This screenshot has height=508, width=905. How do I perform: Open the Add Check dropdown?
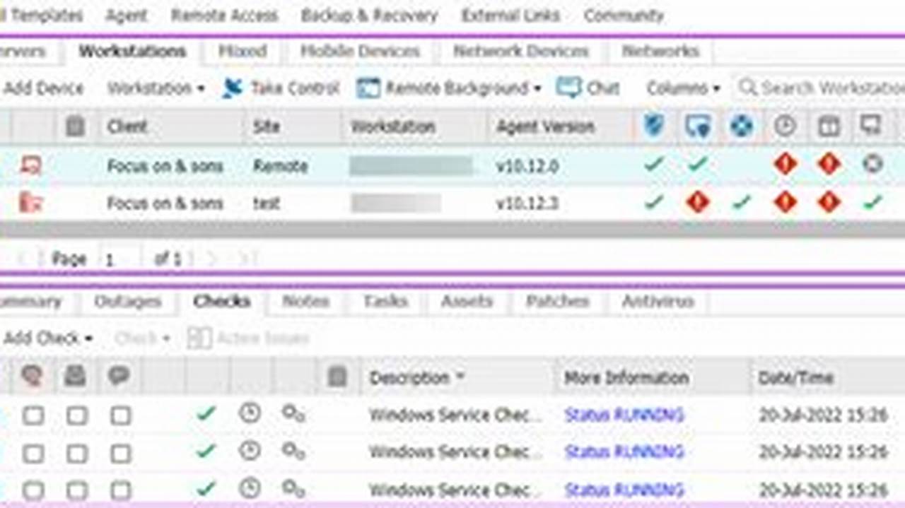coord(48,338)
